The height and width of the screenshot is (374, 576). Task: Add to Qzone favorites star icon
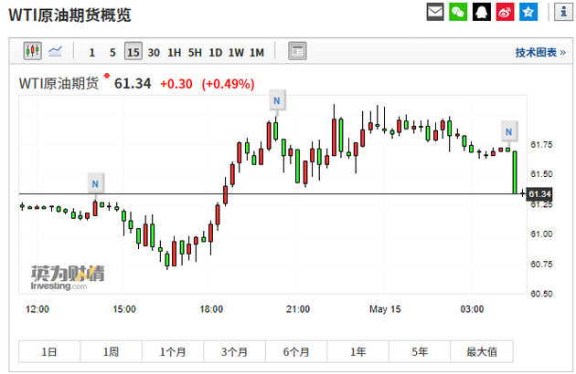(x=528, y=12)
